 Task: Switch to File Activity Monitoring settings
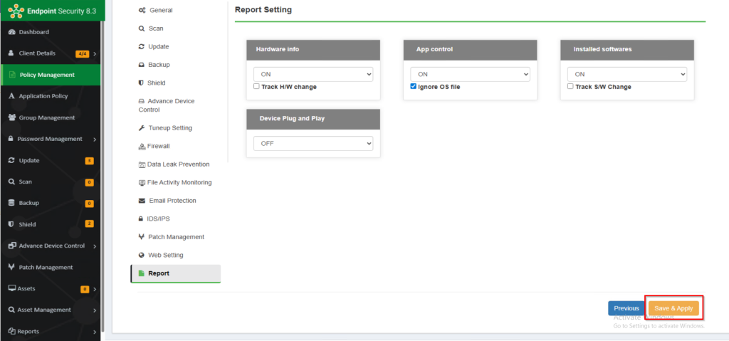click(x=179, y=182)
